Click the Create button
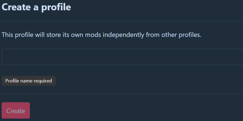 click(x=16, y=111)
